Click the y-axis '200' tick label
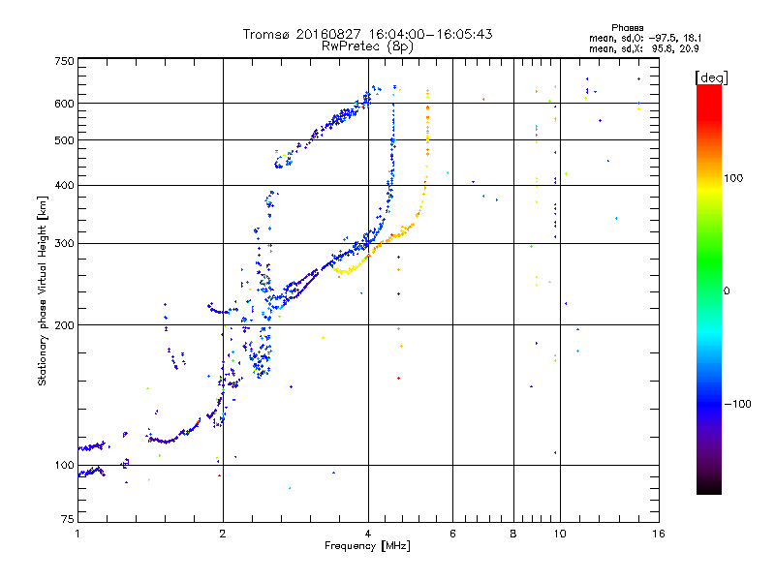 64,325
